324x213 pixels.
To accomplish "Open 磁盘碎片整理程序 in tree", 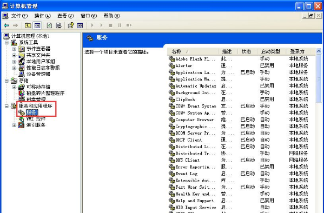I will (45, 93).
